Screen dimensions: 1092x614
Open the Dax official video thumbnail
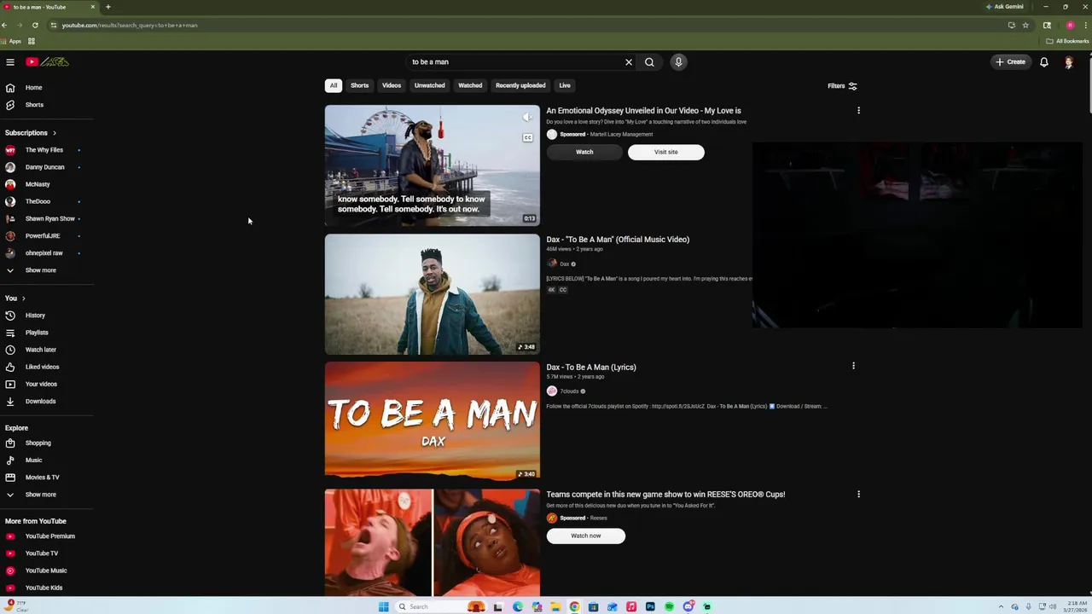click(x=433, y=294)
